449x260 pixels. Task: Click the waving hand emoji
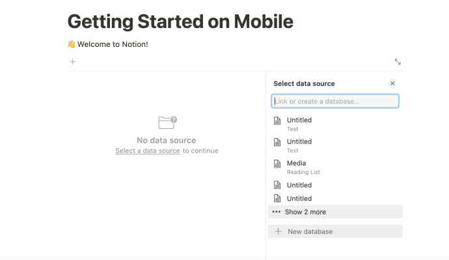(72, 44)
